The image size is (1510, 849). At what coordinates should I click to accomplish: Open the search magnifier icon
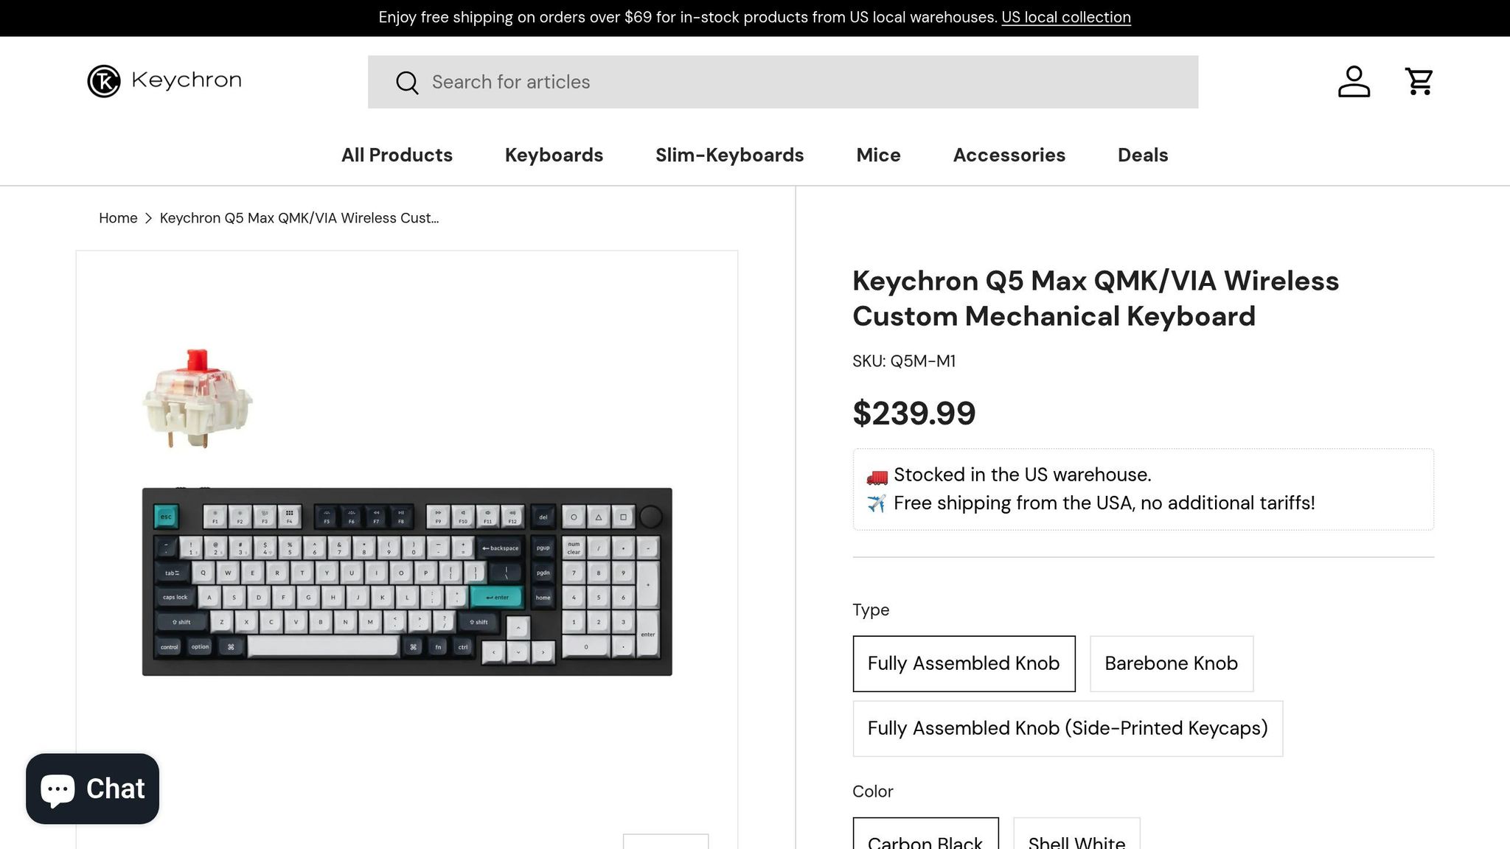[407, 82]
